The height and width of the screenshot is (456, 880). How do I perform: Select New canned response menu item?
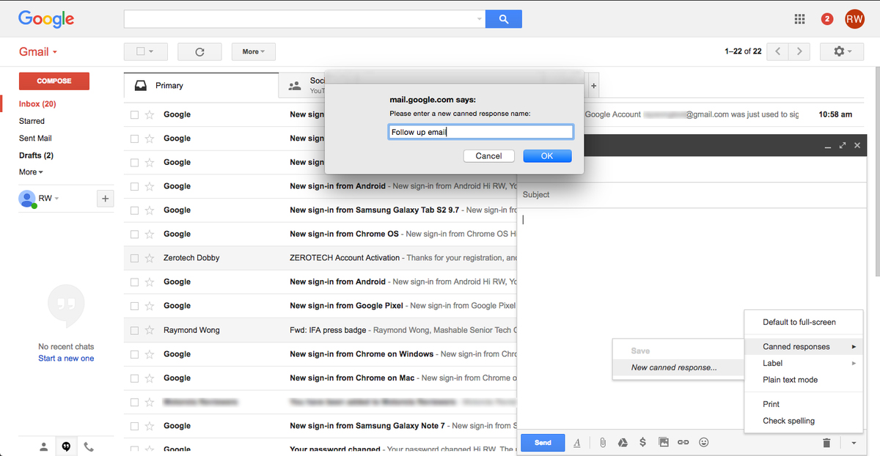pyautogui.click(x=674, y=367)
